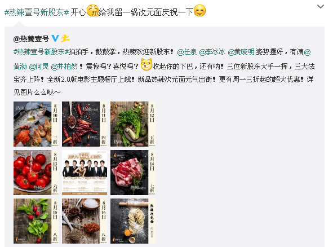View the fish and seafood 8月10日 image

pos(36,124)
